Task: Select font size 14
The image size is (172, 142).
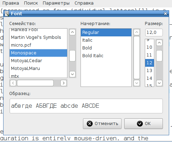Action: point(149,78)
